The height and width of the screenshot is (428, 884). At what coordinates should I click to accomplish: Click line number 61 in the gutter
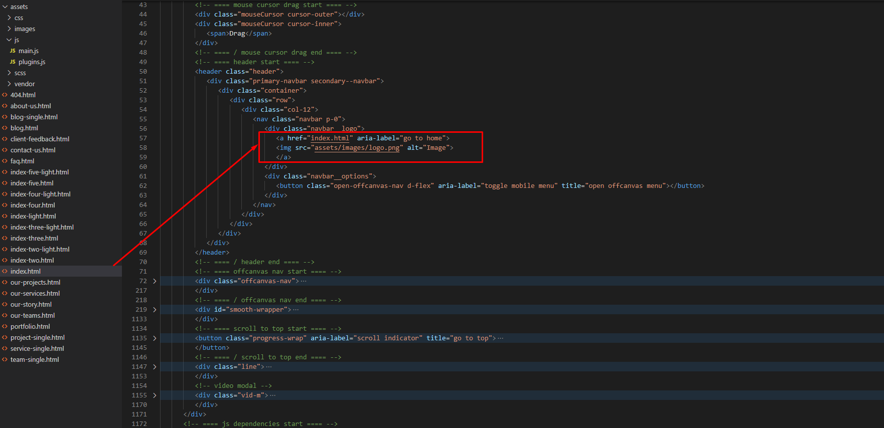tap(143, 176)
